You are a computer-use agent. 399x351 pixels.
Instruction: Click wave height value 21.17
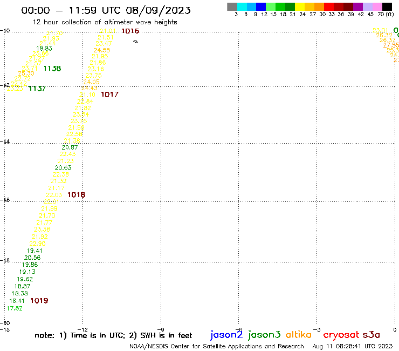[x=56, y=188]
